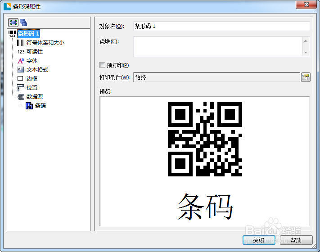
Task: Click the app icon in the title bar
Action: point(7,7)
